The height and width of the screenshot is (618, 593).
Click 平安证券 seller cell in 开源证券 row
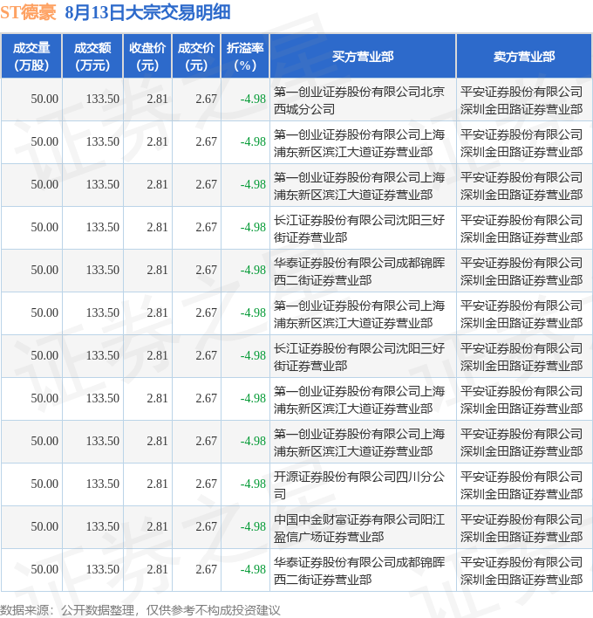(x=524, y=484)
